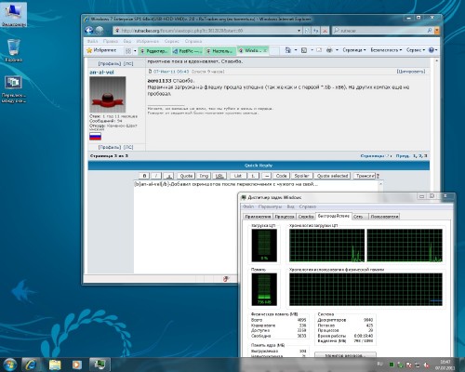
Task: Switch to the PostPic browser tab
Action: (187, 51)
